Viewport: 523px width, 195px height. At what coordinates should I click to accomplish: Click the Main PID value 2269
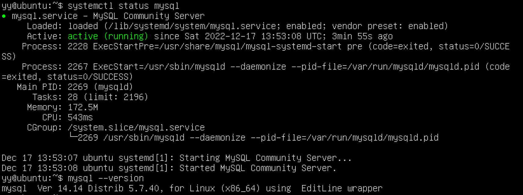tap(78, 87)
